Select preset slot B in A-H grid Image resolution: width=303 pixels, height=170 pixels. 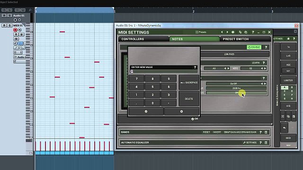click(x=292, y=87)
